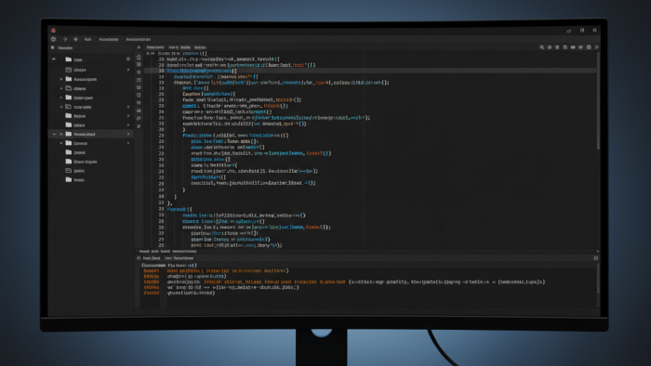
Task: Open the last menu in the menu bar
Action: coord(139,39)
